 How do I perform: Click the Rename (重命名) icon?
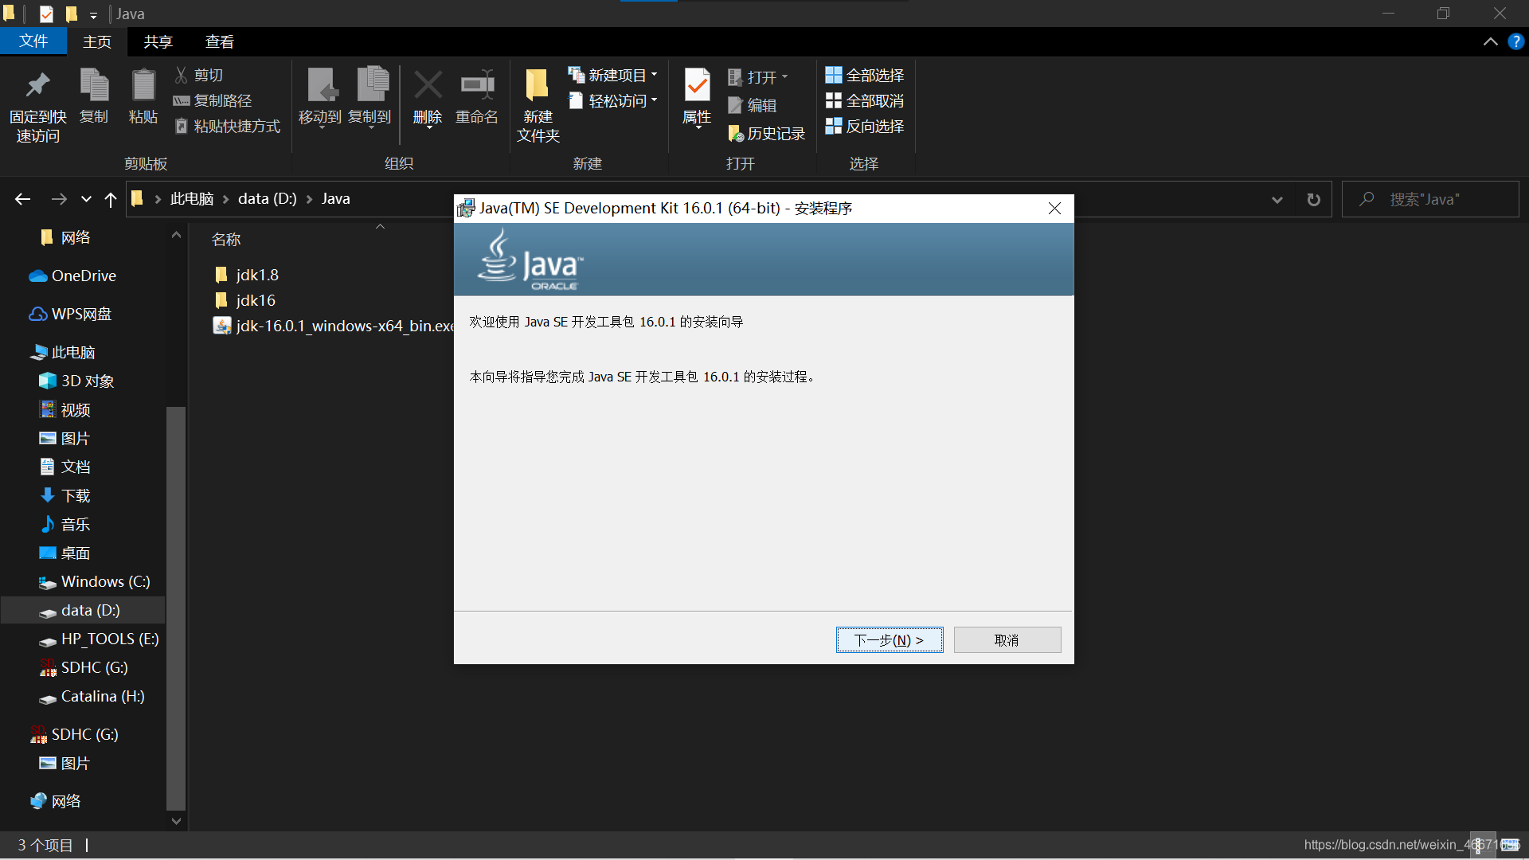coord(477,85)
